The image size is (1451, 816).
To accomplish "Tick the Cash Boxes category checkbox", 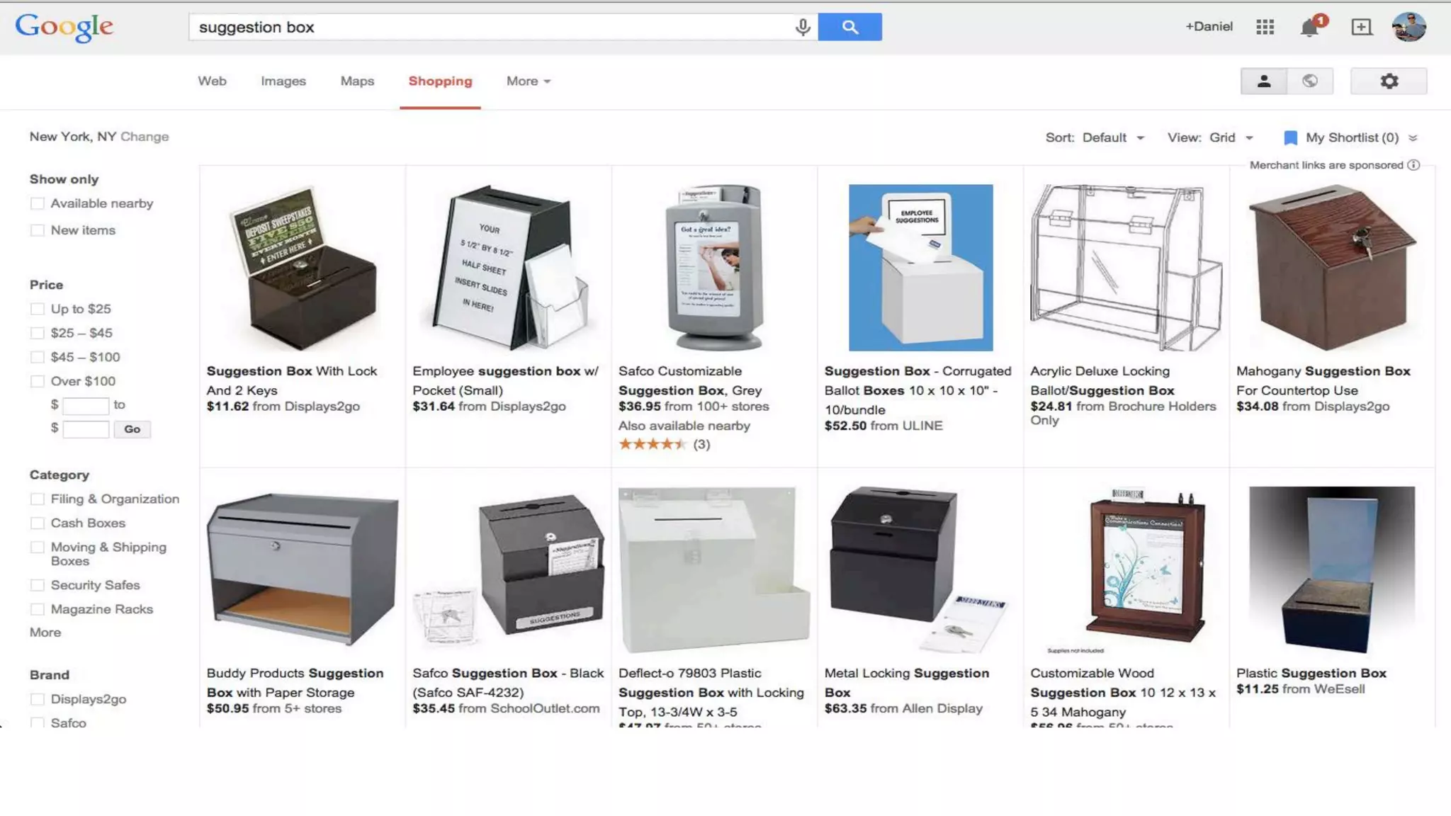I will coord(38,523).
